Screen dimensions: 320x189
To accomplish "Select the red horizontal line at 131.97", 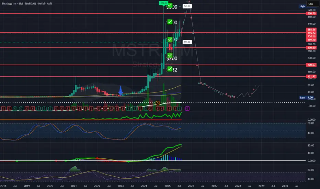I will tap(153, 76).
